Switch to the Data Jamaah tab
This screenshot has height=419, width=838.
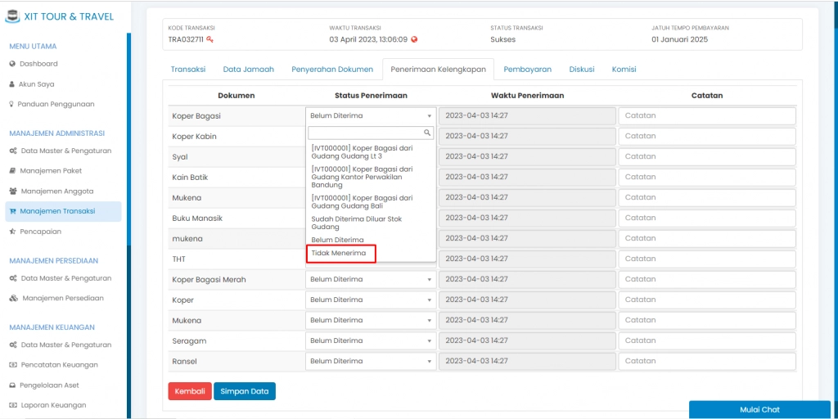(248, 70)
